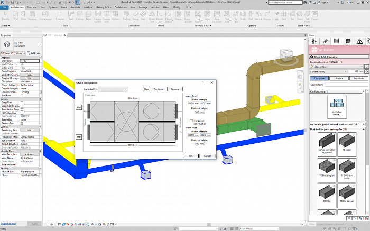
Task: Open the sliders tab in liNear panel
Action: [x=314, y=41]
